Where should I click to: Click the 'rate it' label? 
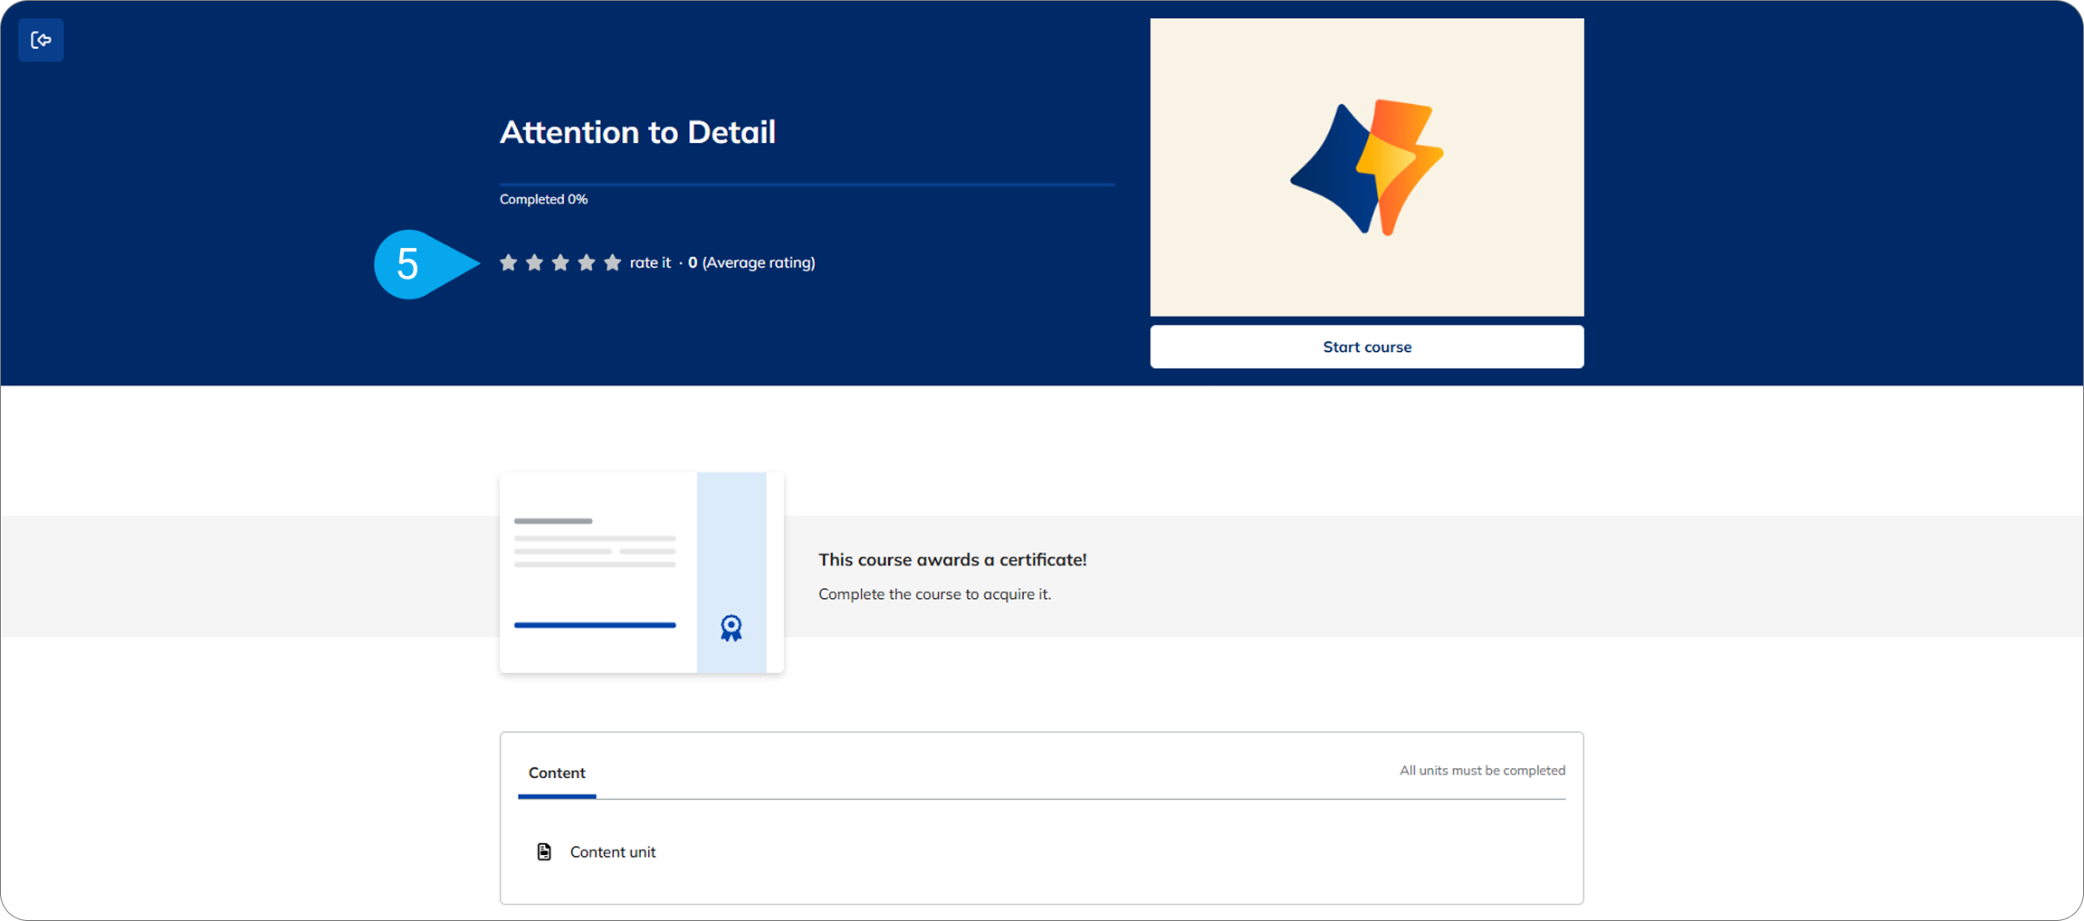point(650,262)
